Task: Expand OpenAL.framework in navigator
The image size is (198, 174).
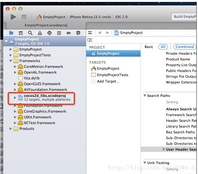Action: 15,72
